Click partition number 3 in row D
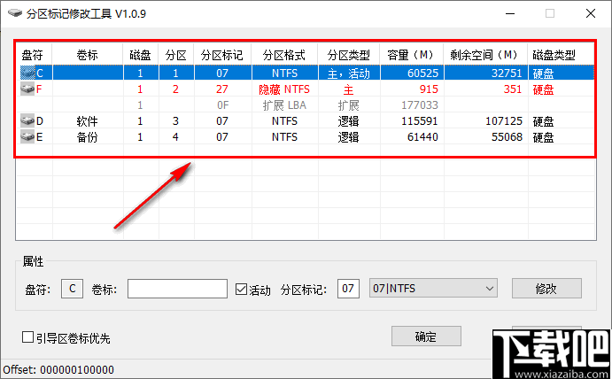The image size is (612, 379). tap(175, 121)
